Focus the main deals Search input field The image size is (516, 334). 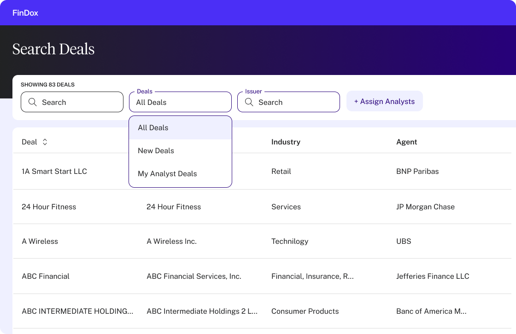click(78, 102)
